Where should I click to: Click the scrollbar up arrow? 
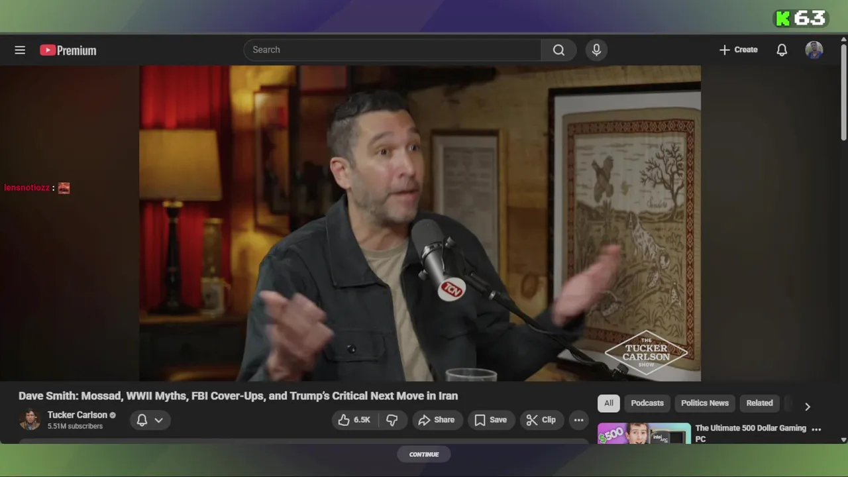(843, 38)
